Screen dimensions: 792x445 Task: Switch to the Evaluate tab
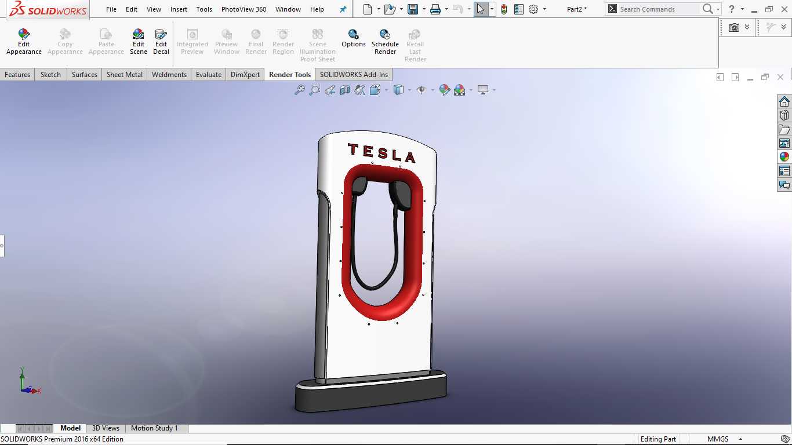pyautogui.click(x=209, y=75)
